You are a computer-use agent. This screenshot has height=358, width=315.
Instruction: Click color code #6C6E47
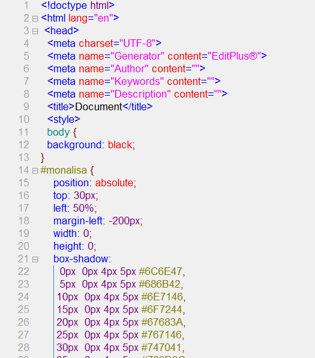[x=161, y=271]
